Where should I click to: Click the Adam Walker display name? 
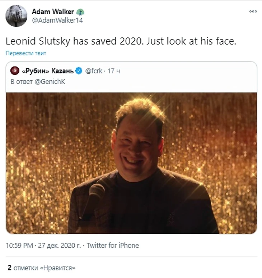coord(53,12)
